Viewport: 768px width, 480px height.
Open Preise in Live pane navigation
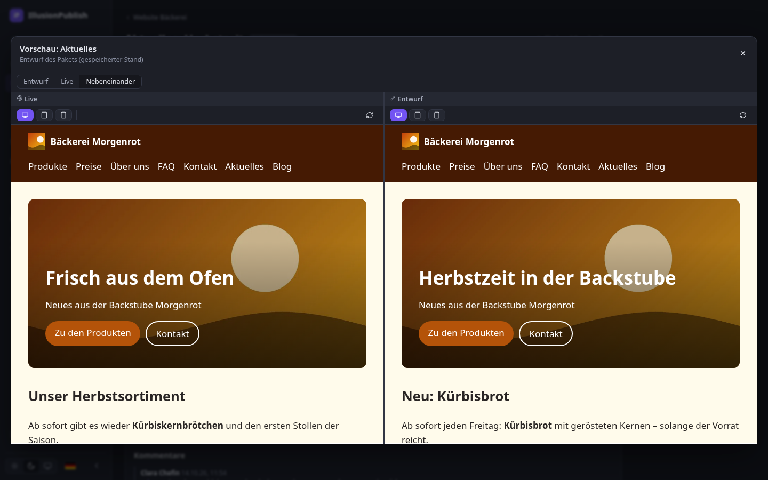point(89,166)
